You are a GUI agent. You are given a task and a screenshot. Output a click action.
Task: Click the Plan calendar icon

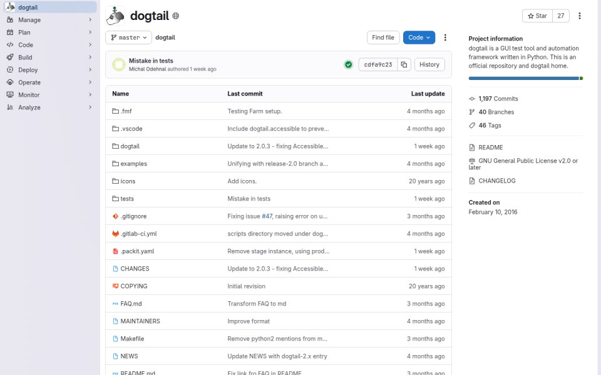click(10, 32)
